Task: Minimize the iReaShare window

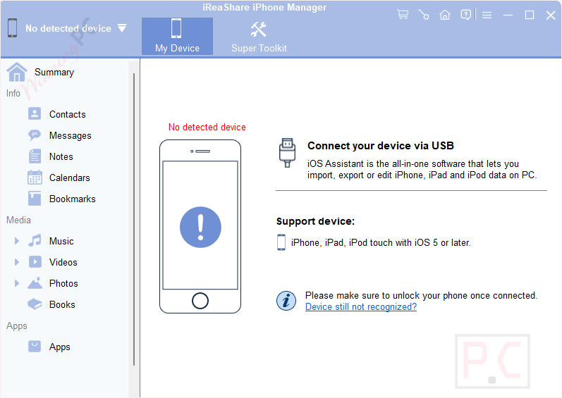Action: [x=508, y=15]
